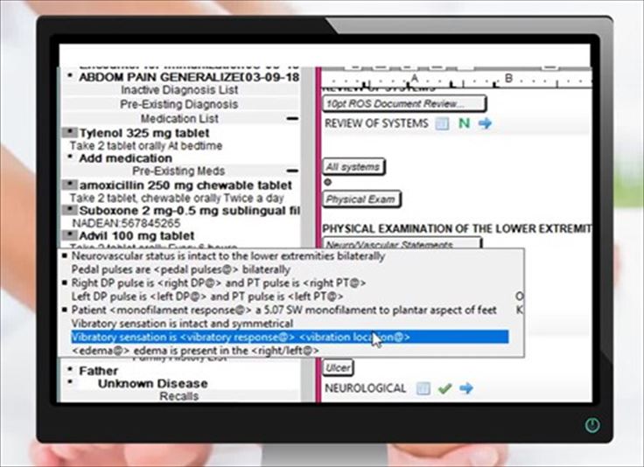This screenshot has width=644, height=467.
Task: Collapse the Pre-Existing Meds section
Action: tap(292, 171)
